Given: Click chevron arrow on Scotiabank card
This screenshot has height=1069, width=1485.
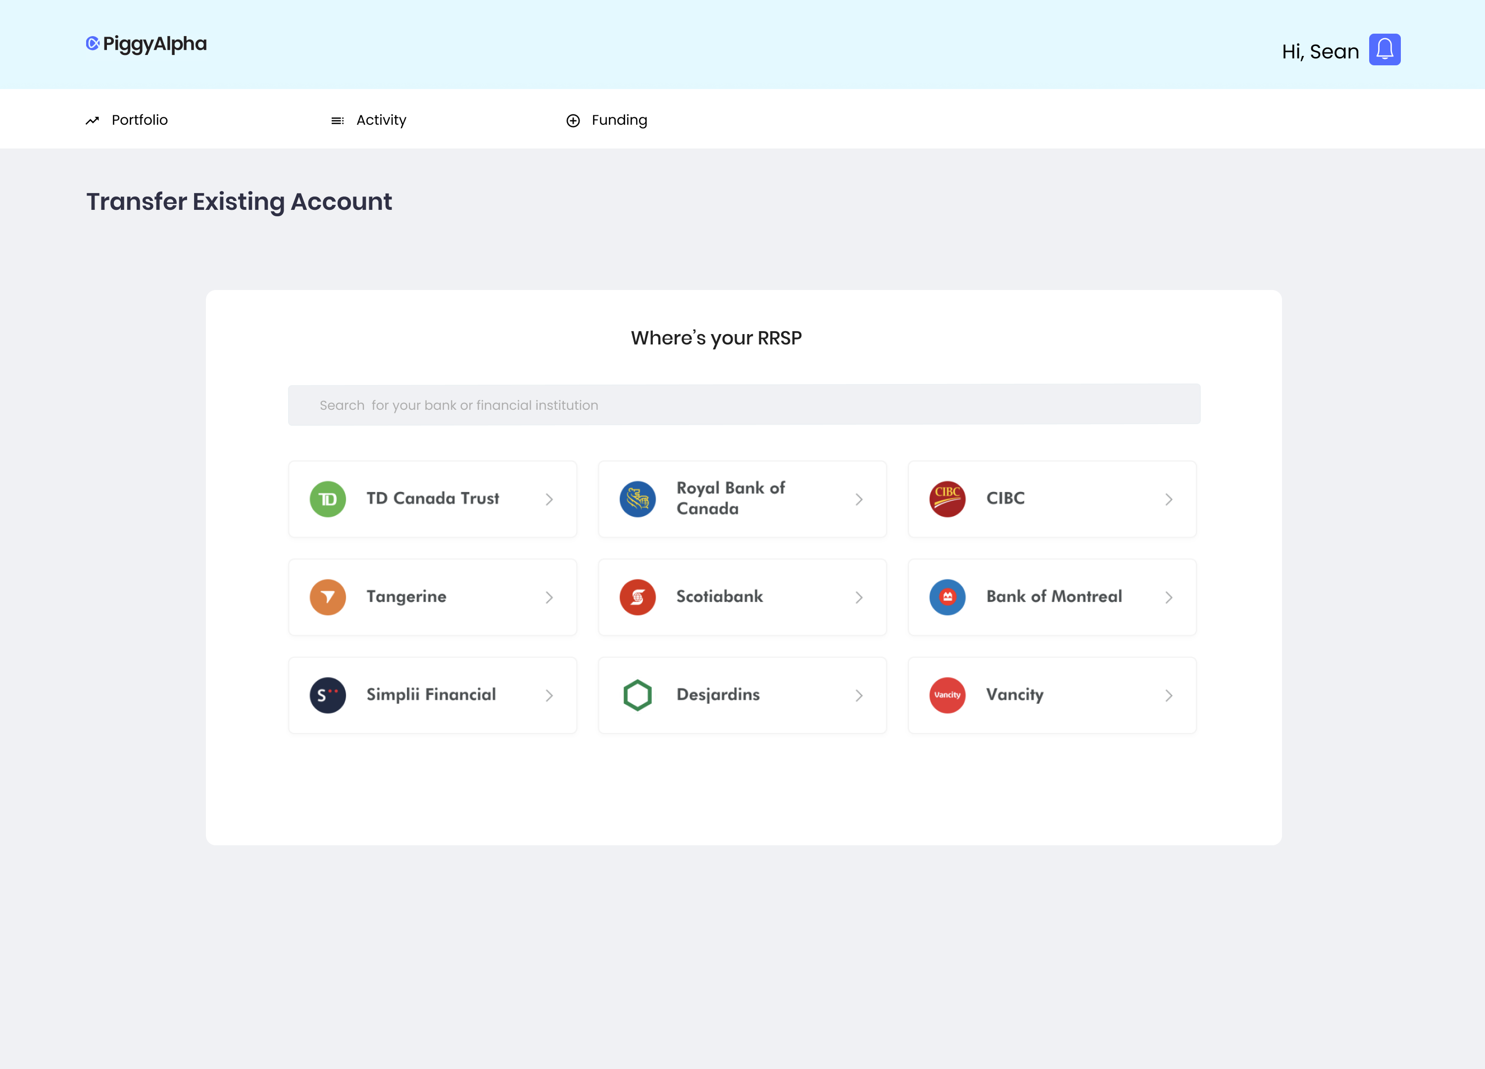Looking at the screenshot, I should tap(858, 598).
